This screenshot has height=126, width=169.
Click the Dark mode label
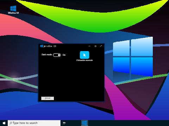pyautogui.click(x=46, y=55)
